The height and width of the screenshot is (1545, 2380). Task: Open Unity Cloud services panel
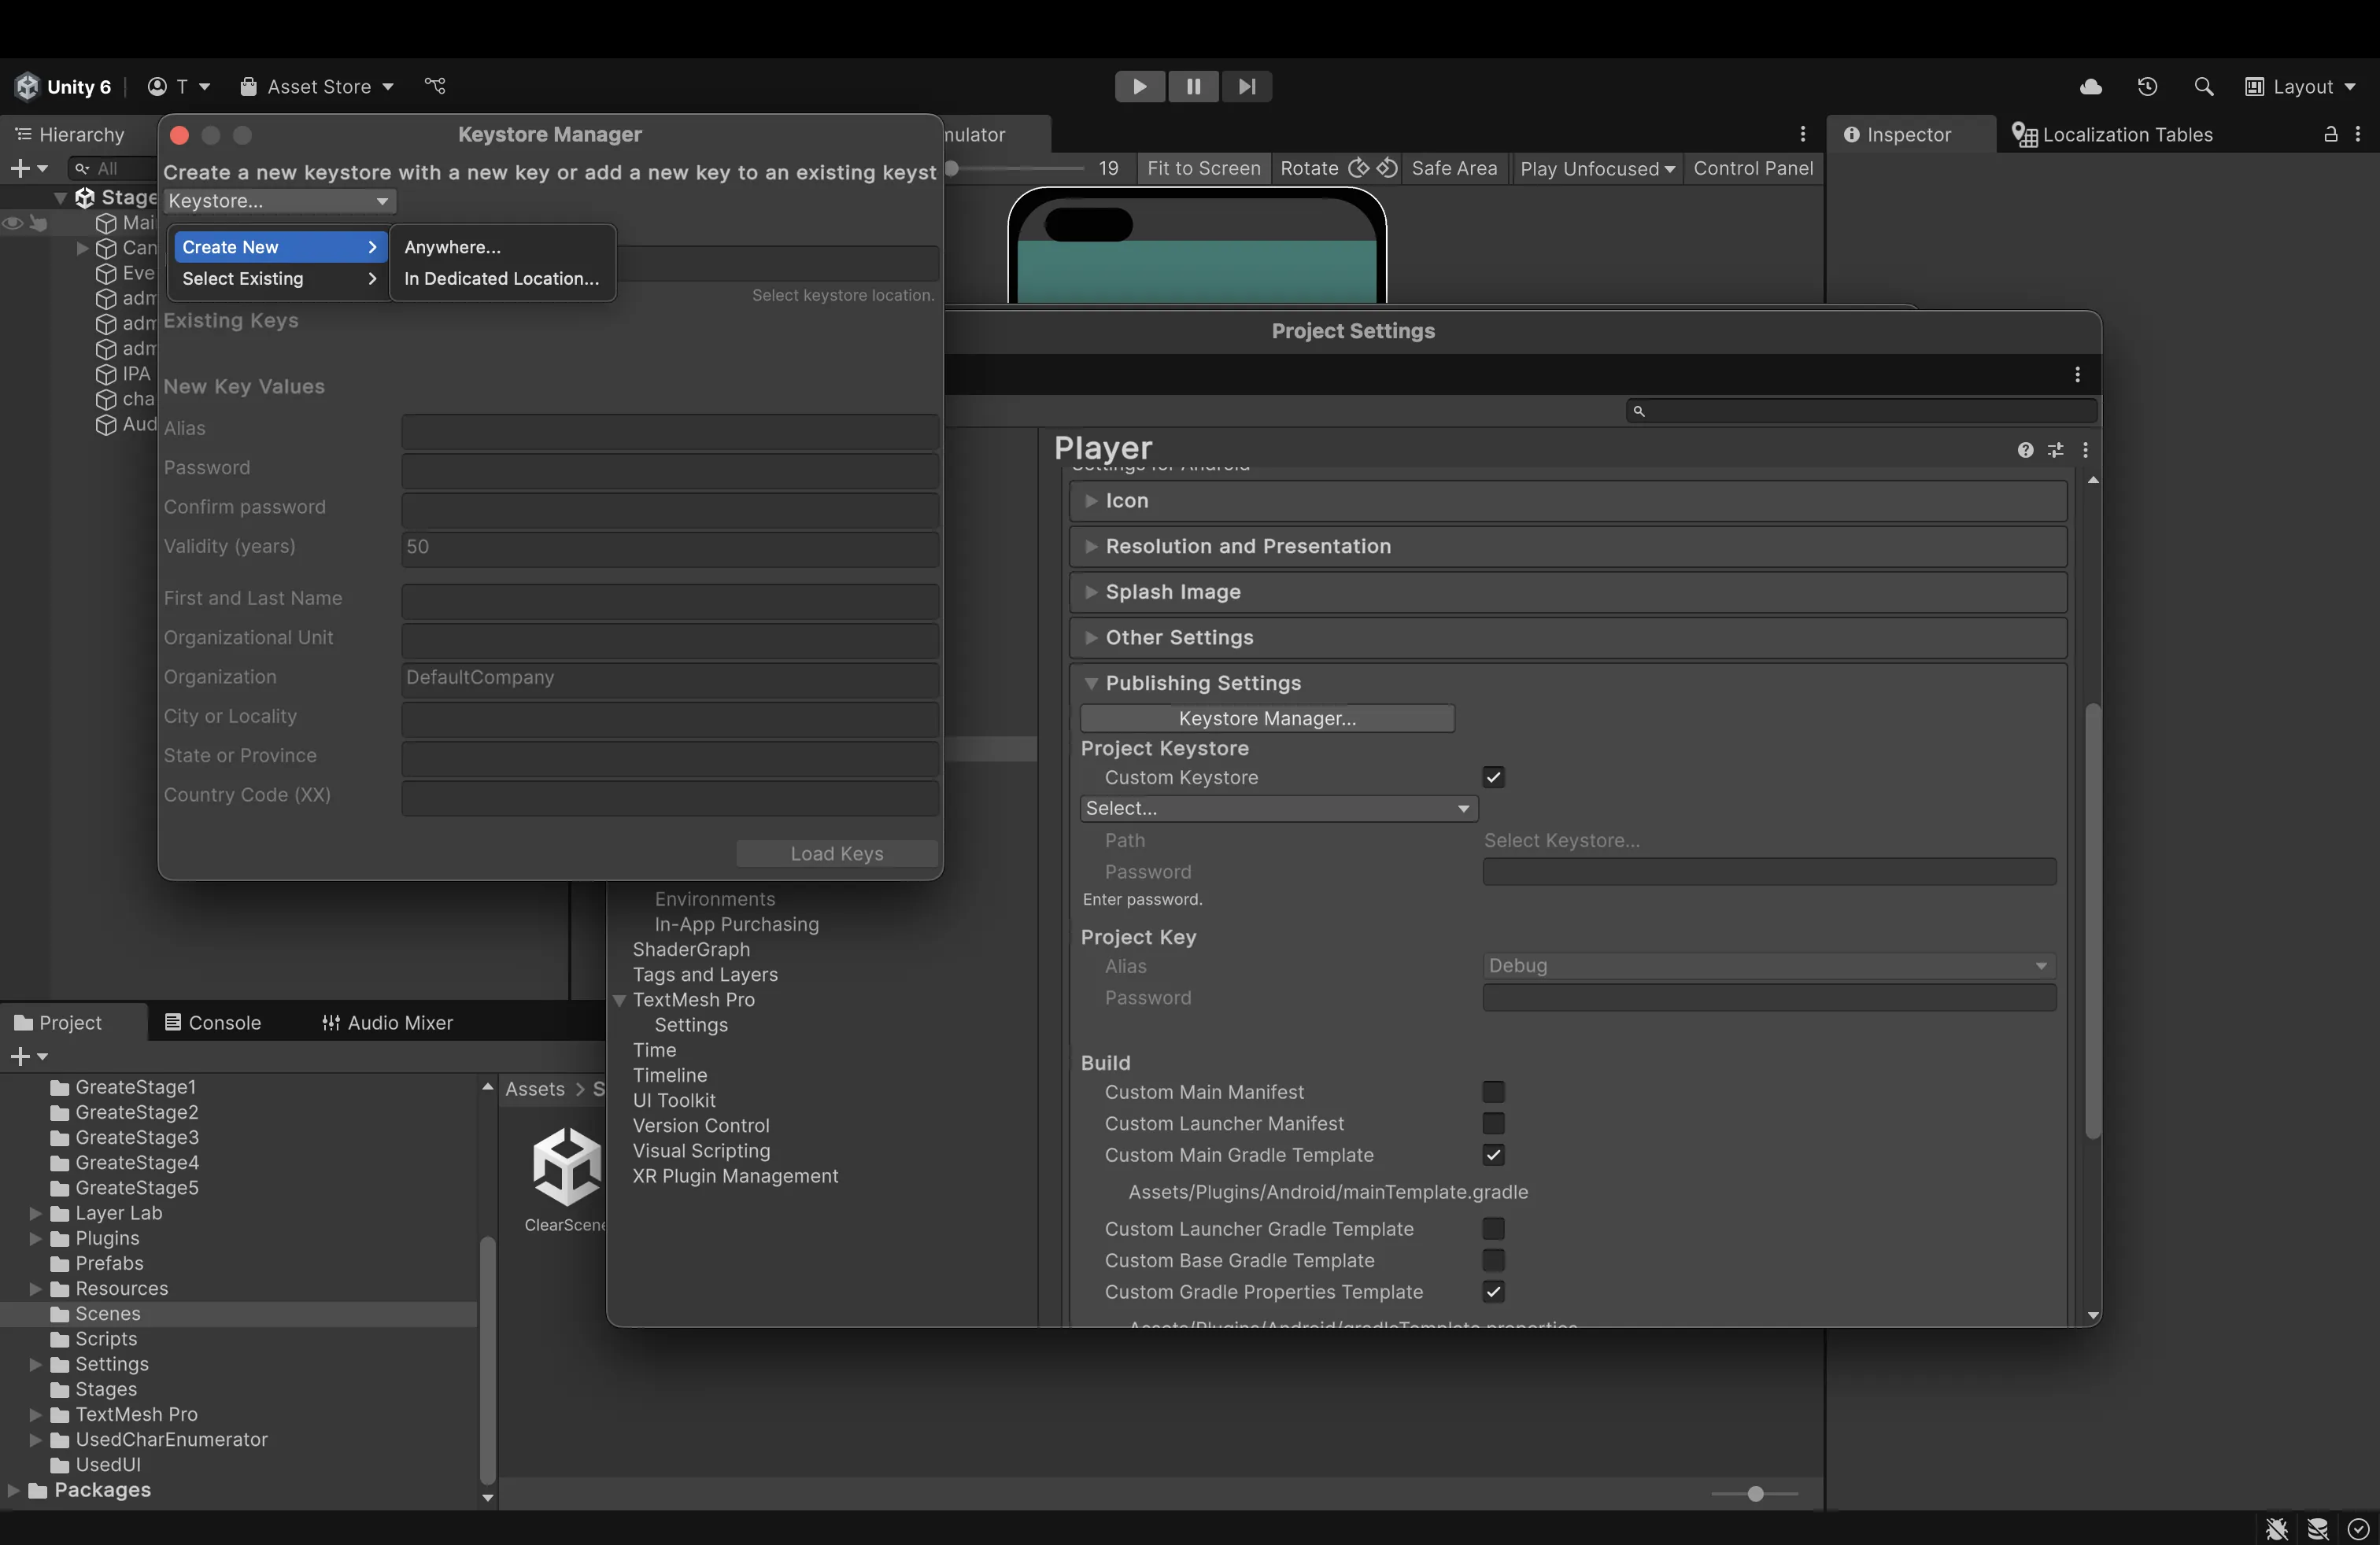[x=2090, y=87]
